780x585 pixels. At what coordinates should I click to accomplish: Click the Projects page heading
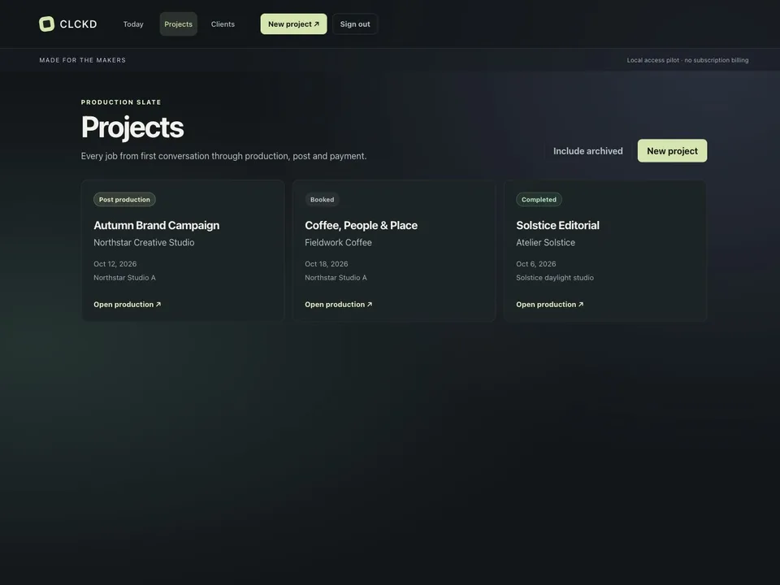132,128
